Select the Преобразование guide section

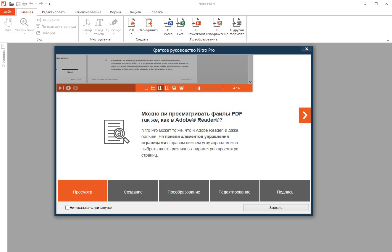[x=184, y=191]
